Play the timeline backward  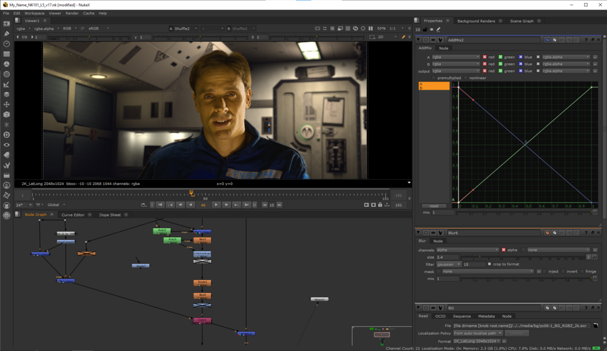[190, 205]
